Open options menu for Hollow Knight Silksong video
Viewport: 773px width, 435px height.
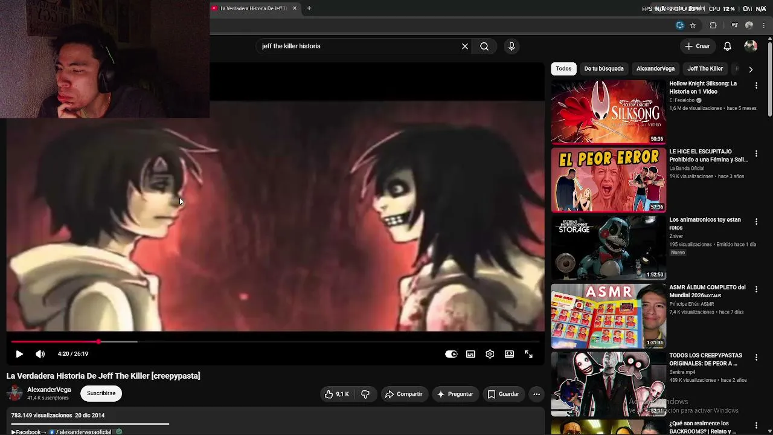[x=756, y=86]
